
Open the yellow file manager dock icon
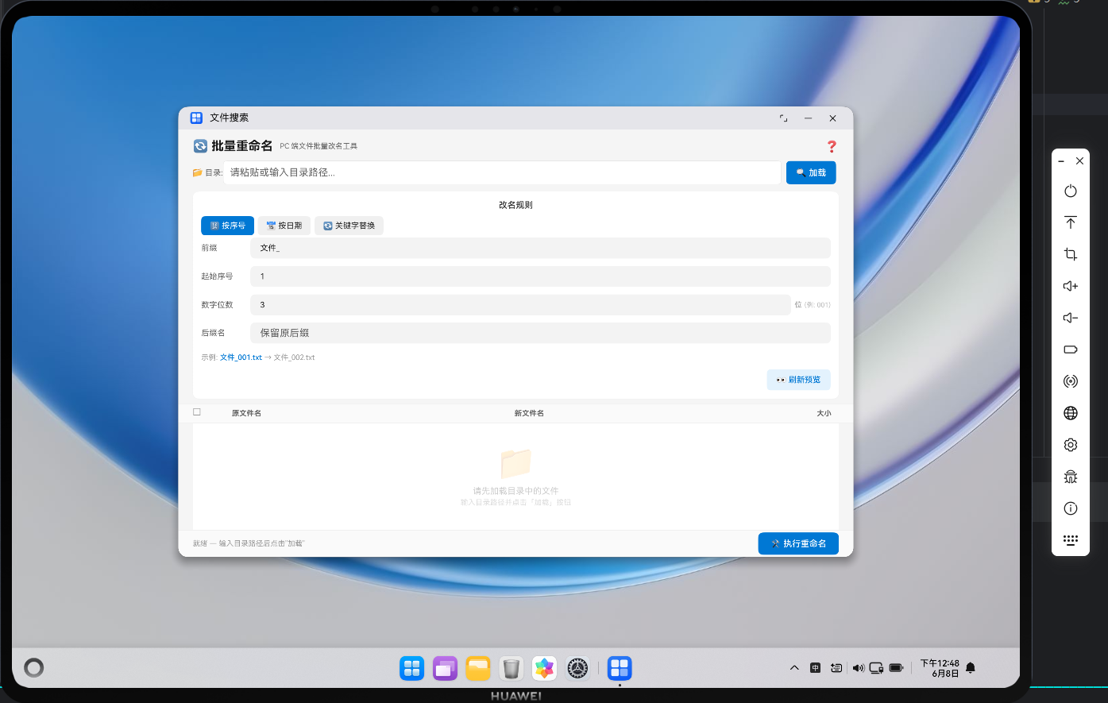click(x=478, y=668)
